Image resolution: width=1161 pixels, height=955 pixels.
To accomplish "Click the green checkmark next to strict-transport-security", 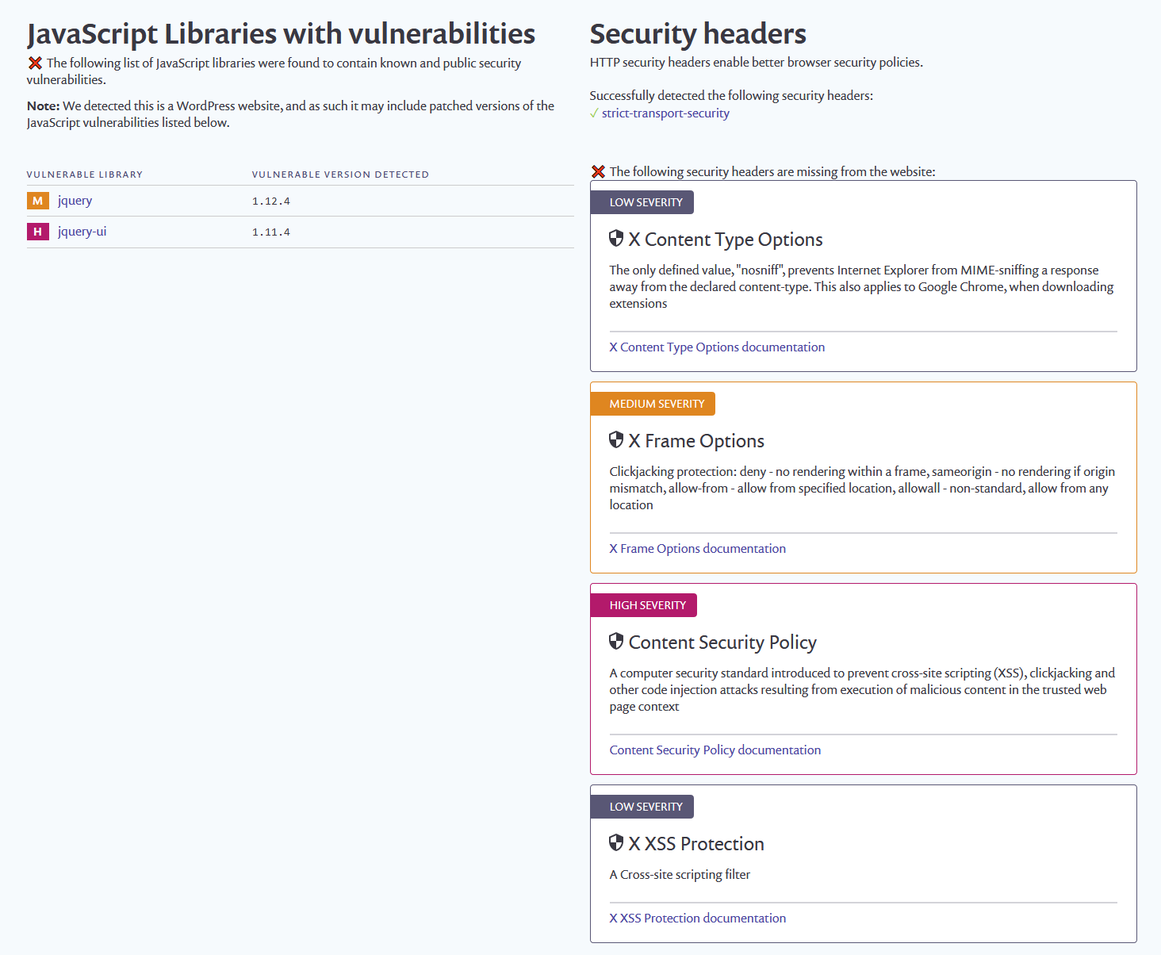I will pyautogui.click(x=594, y=113).
